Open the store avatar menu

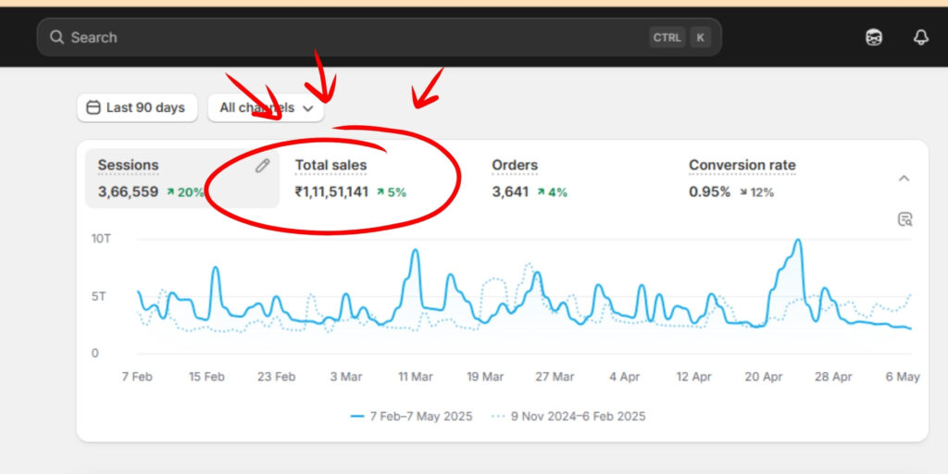point(874,38)
